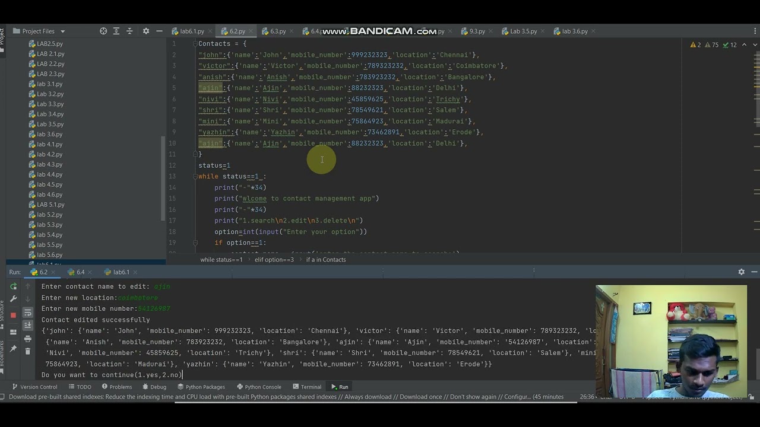Image resolution: width=760 pixels, height=427 pixels.
Task: Open run configuration wrench settings
Action: [x=14, y=299]
